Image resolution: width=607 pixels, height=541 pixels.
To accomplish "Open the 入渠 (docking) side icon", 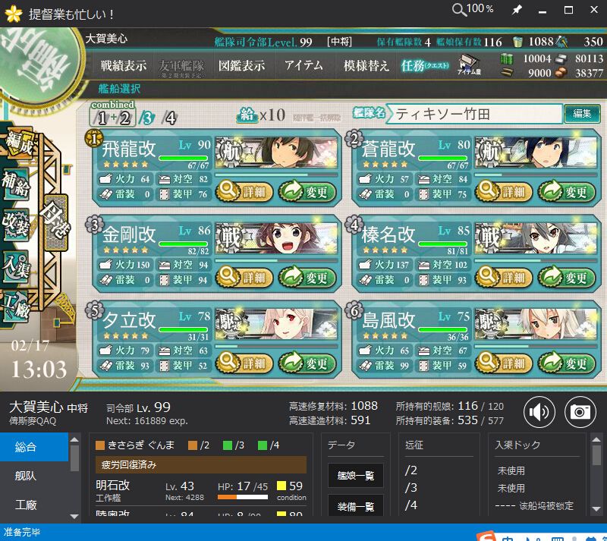I will (15, 267).
